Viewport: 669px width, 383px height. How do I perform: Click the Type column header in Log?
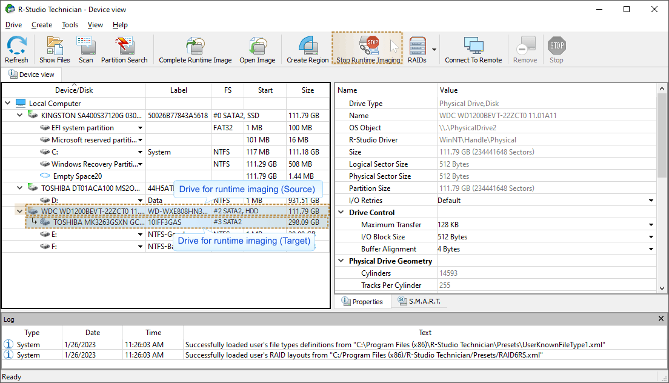(32, 332)
